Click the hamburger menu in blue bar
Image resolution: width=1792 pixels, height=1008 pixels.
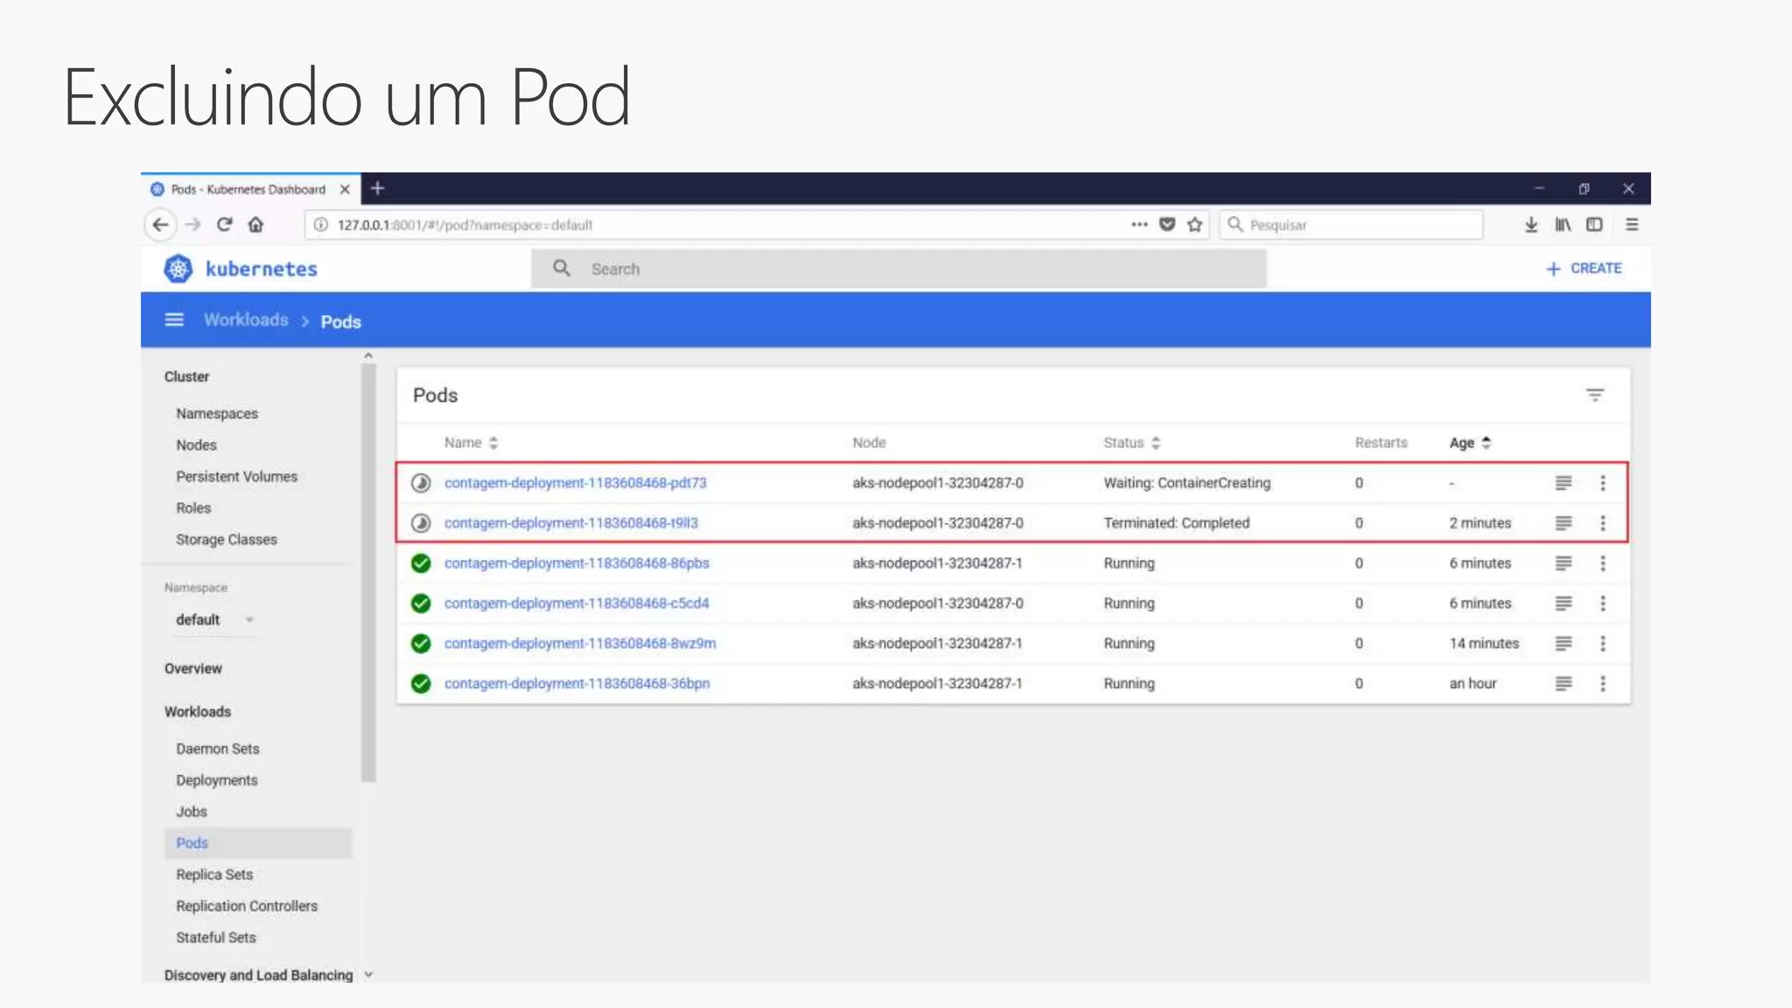[x=174, y=320]
